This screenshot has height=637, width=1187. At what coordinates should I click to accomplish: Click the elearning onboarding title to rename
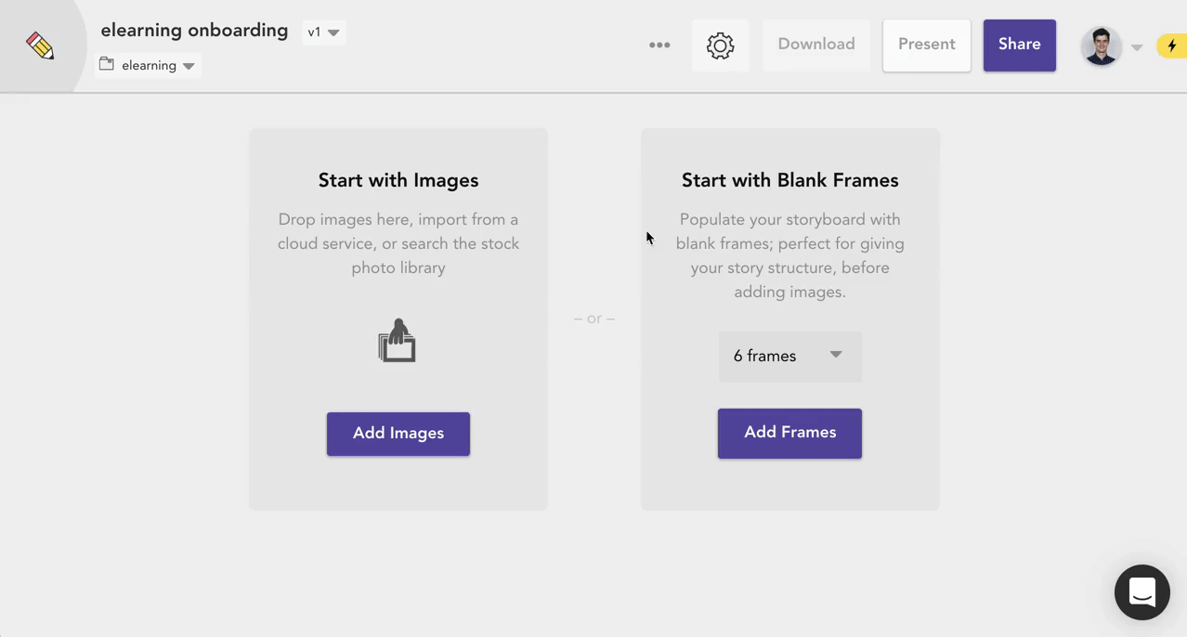[x=194, y=30]
